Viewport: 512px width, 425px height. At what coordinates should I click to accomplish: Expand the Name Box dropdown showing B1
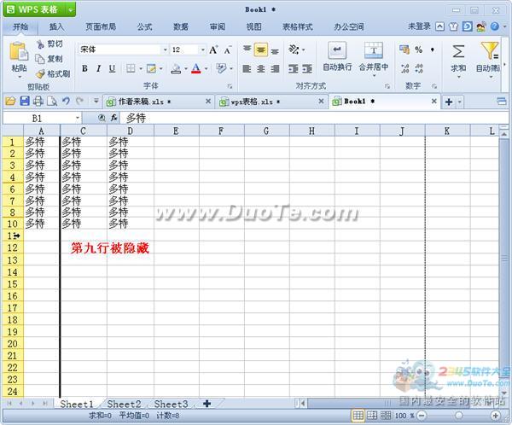(78, 118)
